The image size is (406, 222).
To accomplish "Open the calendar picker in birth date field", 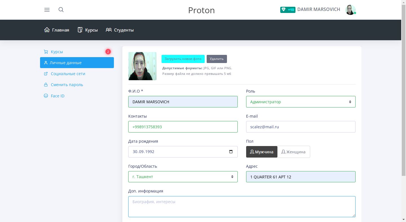I will [231, 152].
